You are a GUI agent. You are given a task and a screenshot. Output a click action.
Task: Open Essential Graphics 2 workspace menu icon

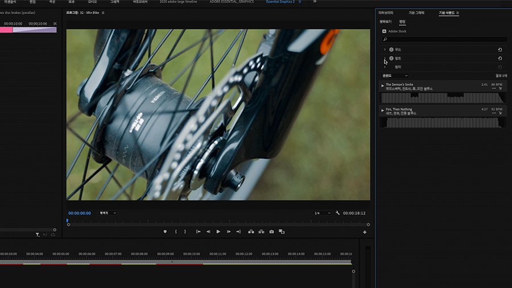click(x=300, y=2)
